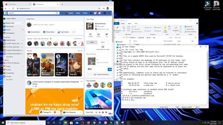Open Notepad's File menu
The image size is (223, 125).
coord(123,50)
